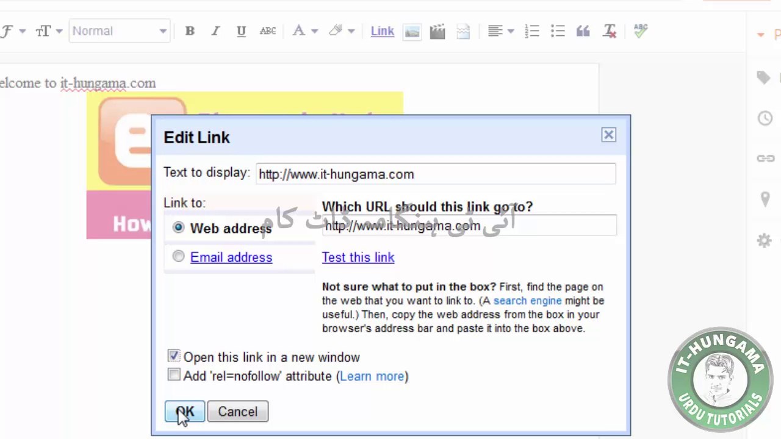Image resolution: width=781 pixels, height=439 pixels.
Task: Open the search engine link
Action: click(x=527, y=301)
